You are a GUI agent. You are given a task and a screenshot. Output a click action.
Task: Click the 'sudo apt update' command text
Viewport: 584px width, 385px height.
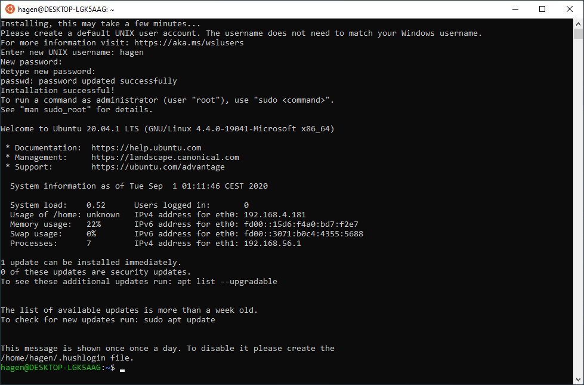[180, 320]
